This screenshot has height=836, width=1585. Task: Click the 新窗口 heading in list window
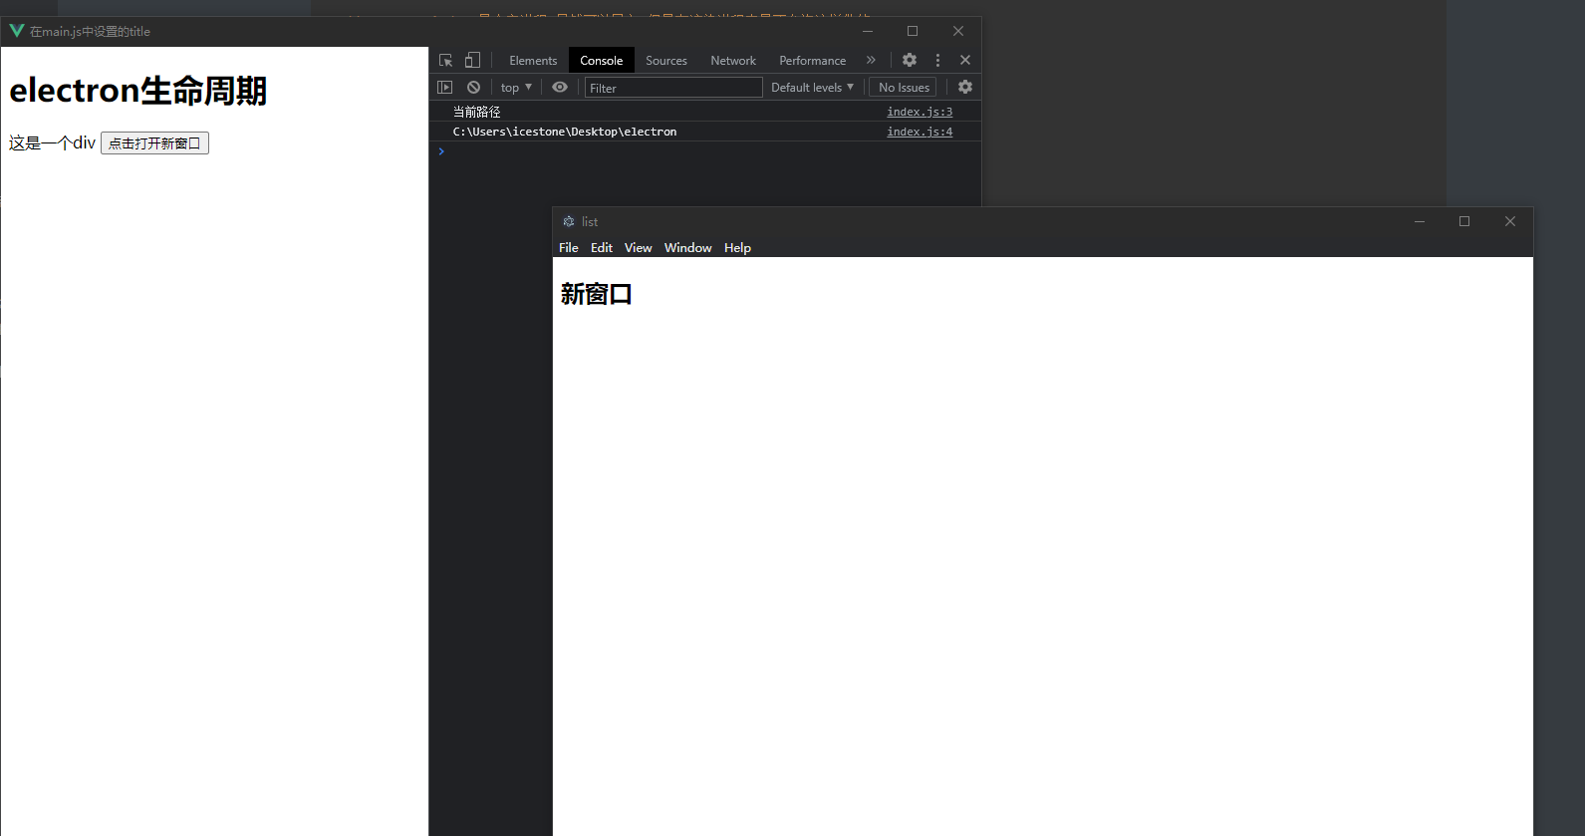(x=596, y=294)
